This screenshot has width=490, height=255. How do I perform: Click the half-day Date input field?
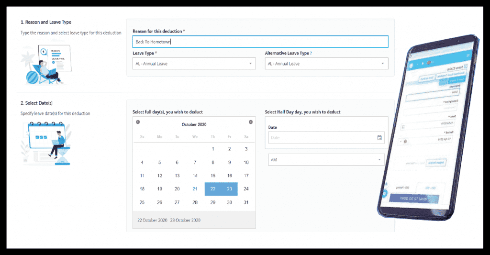(322, 138)
